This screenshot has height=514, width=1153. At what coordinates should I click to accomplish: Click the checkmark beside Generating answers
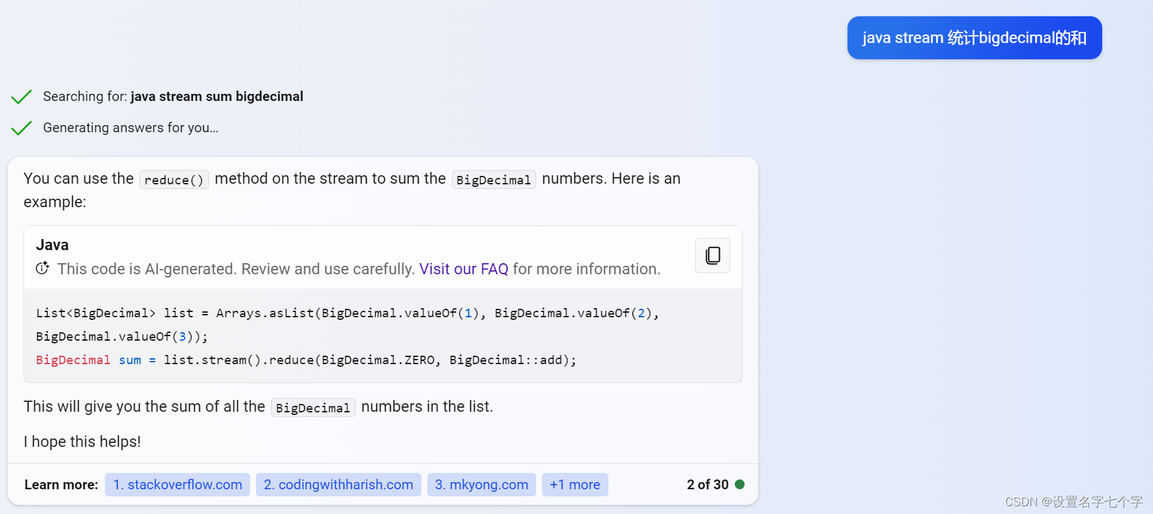21,128
